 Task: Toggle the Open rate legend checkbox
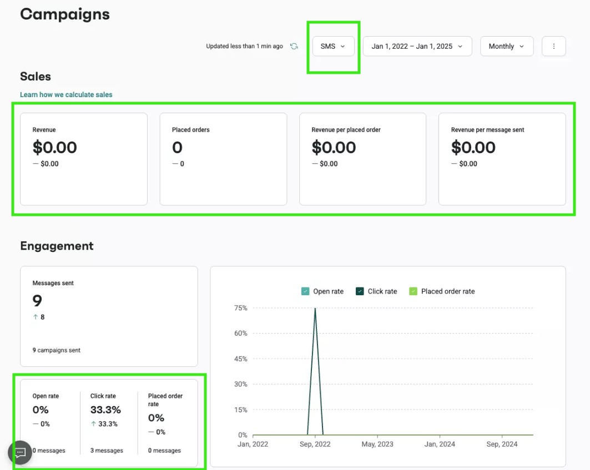pos(305,291)
